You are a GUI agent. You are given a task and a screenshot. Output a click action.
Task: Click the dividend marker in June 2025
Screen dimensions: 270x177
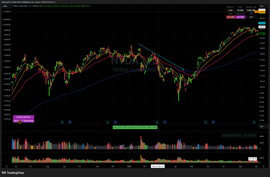(213, 122)
